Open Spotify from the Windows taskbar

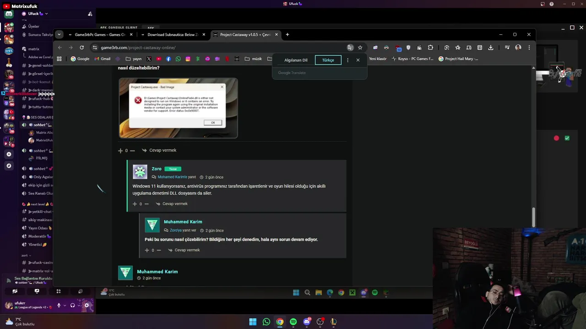293,322
